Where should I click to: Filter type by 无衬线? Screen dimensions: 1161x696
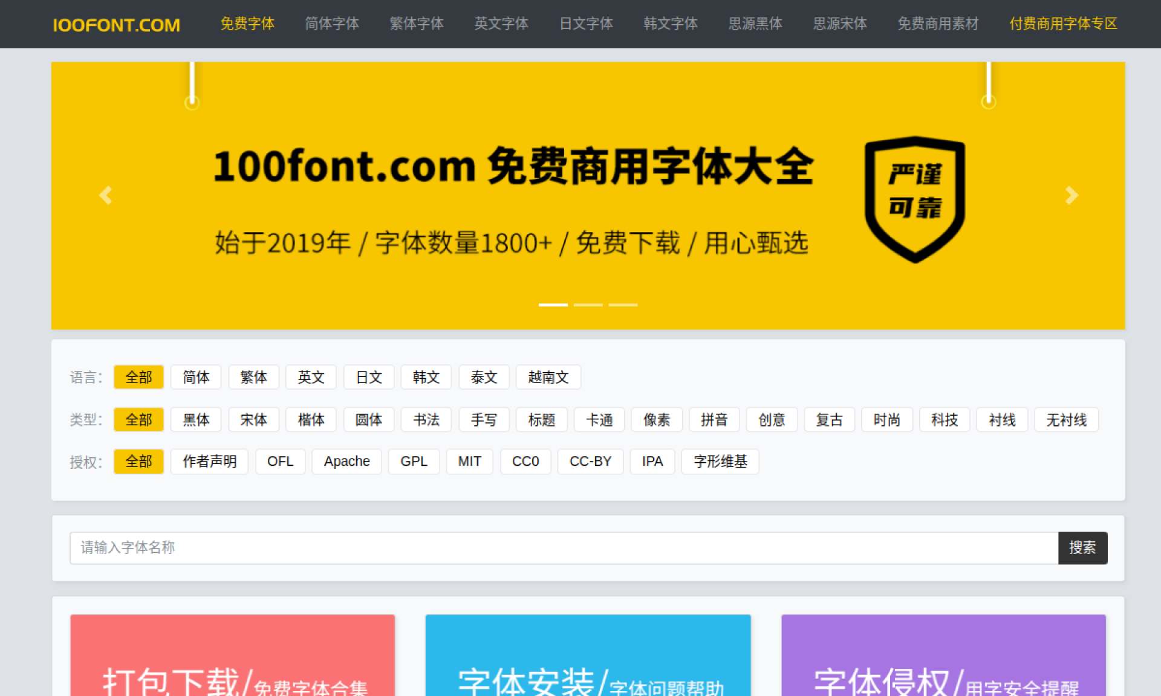click(1066, 419)
